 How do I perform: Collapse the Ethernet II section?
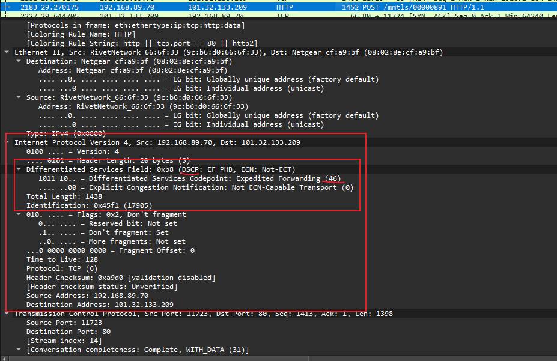[x=7, y=52]
